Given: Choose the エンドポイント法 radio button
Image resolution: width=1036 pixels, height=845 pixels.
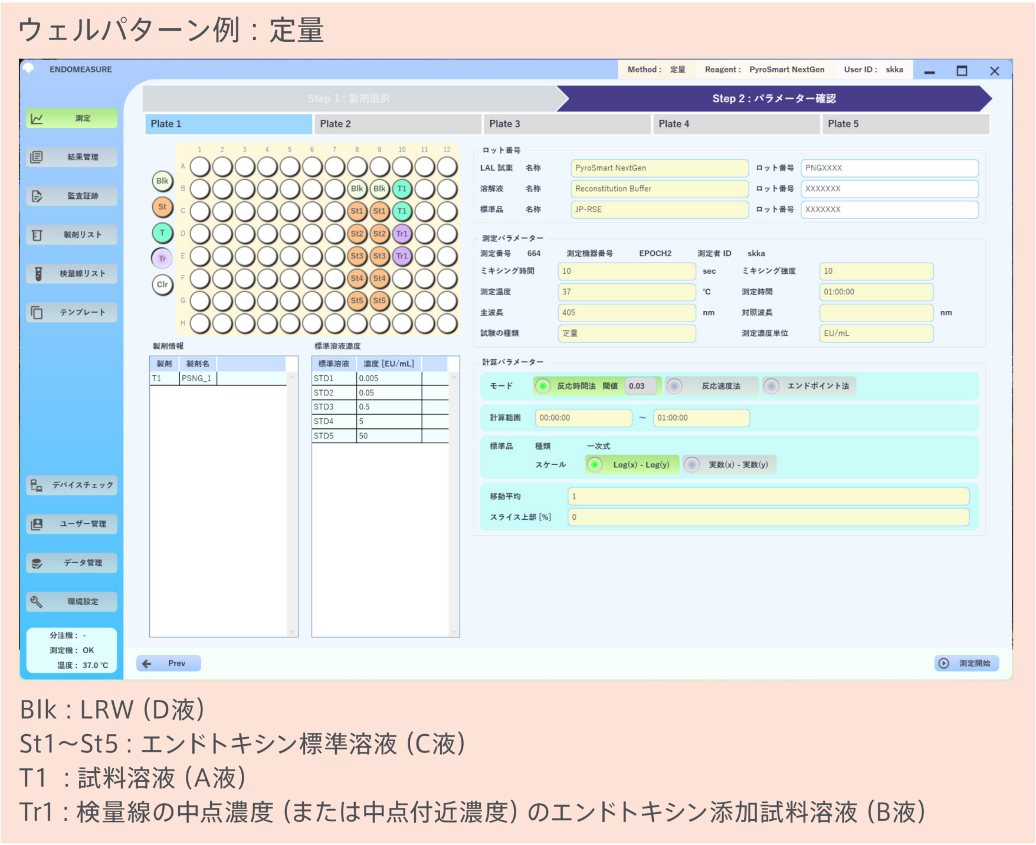Looking at the screenshot, I should coord(771,386).
